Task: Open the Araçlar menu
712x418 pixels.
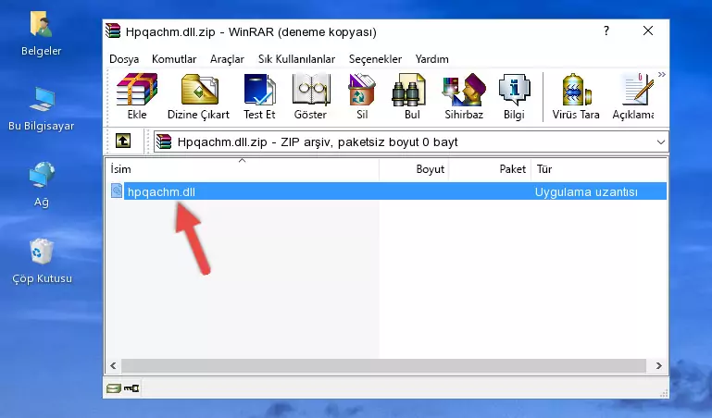Action: point(227,59)
